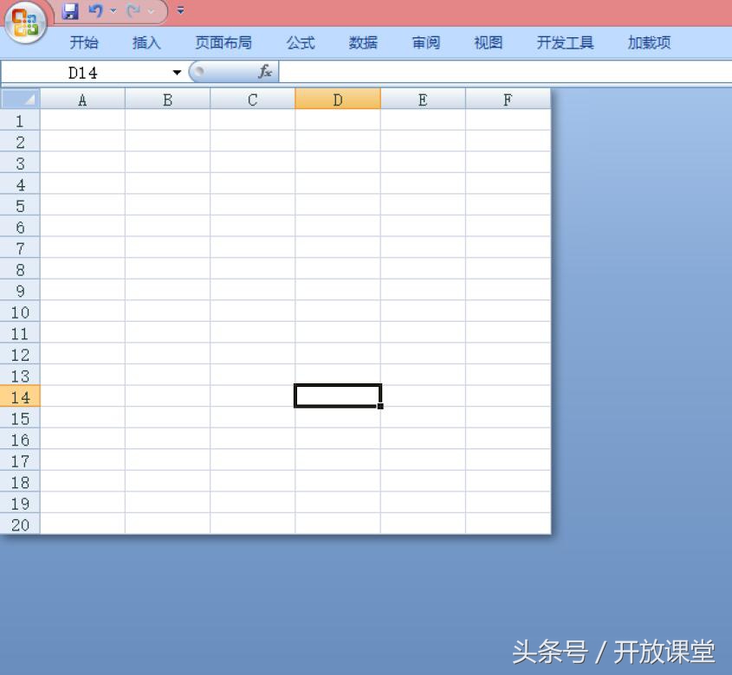Image resolution: width=732 pixels, height=675 pixels.
Task: Select row 13 header
Action: [x=20, y=376]
